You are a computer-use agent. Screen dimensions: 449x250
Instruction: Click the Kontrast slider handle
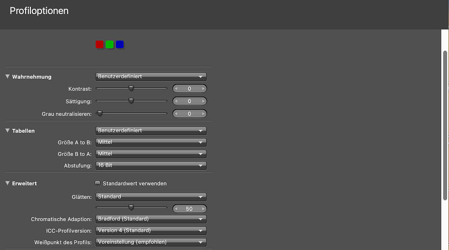pyautogui.click(x=131, y=88)
